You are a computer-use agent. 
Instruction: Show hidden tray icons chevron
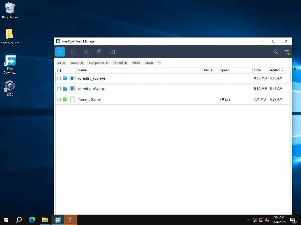pos(248,220)
